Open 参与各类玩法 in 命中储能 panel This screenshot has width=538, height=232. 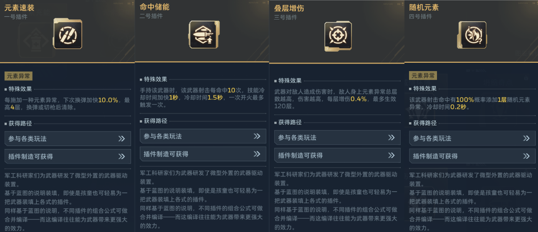tap(203, 136)
